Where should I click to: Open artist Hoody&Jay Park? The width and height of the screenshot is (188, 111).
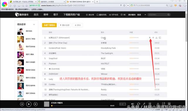point(108,48)
